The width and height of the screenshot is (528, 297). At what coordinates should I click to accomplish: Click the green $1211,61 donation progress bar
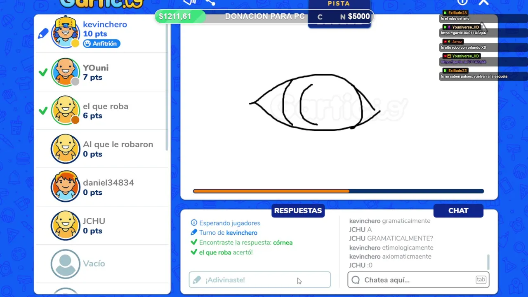[x=180, y=16]
